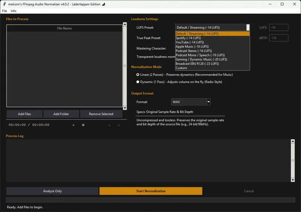Click the overall progress bar
301x212 pixels.
(150, 200)
